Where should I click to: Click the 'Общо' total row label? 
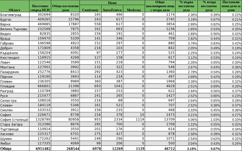click(6, 149)
